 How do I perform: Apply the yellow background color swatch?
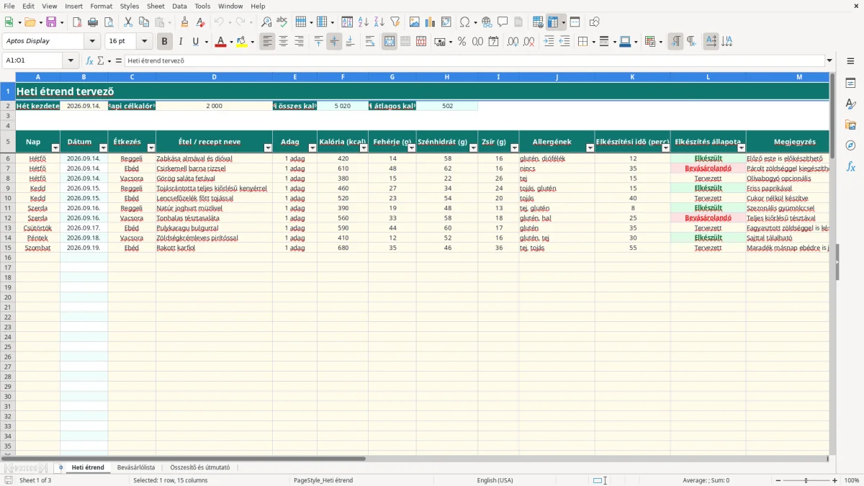[x=242, y=42]
